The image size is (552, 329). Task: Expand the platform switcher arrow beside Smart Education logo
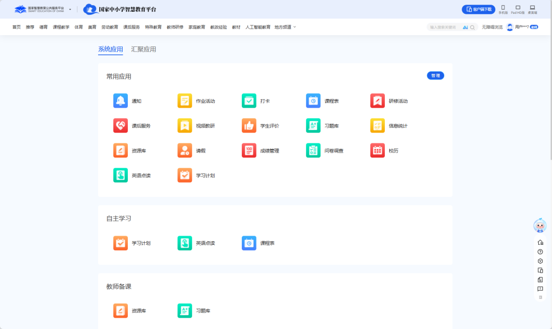pos(70,9)
